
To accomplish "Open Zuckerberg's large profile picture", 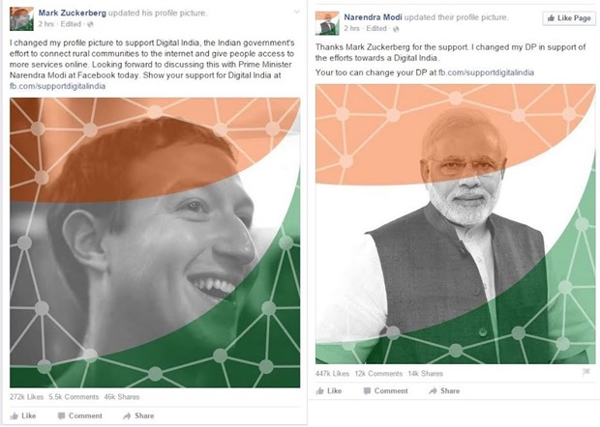I will click(155, 242).
